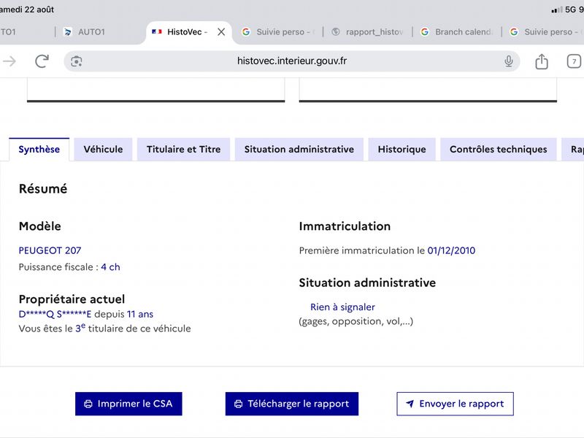Click Envoyer le rapport button
The image size is (584, 438).
point(455,404)
